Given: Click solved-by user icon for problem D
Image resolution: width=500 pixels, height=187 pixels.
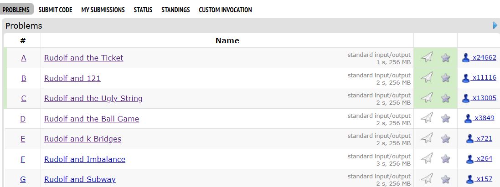Looking at the screenshot, I should coord(468,118).
